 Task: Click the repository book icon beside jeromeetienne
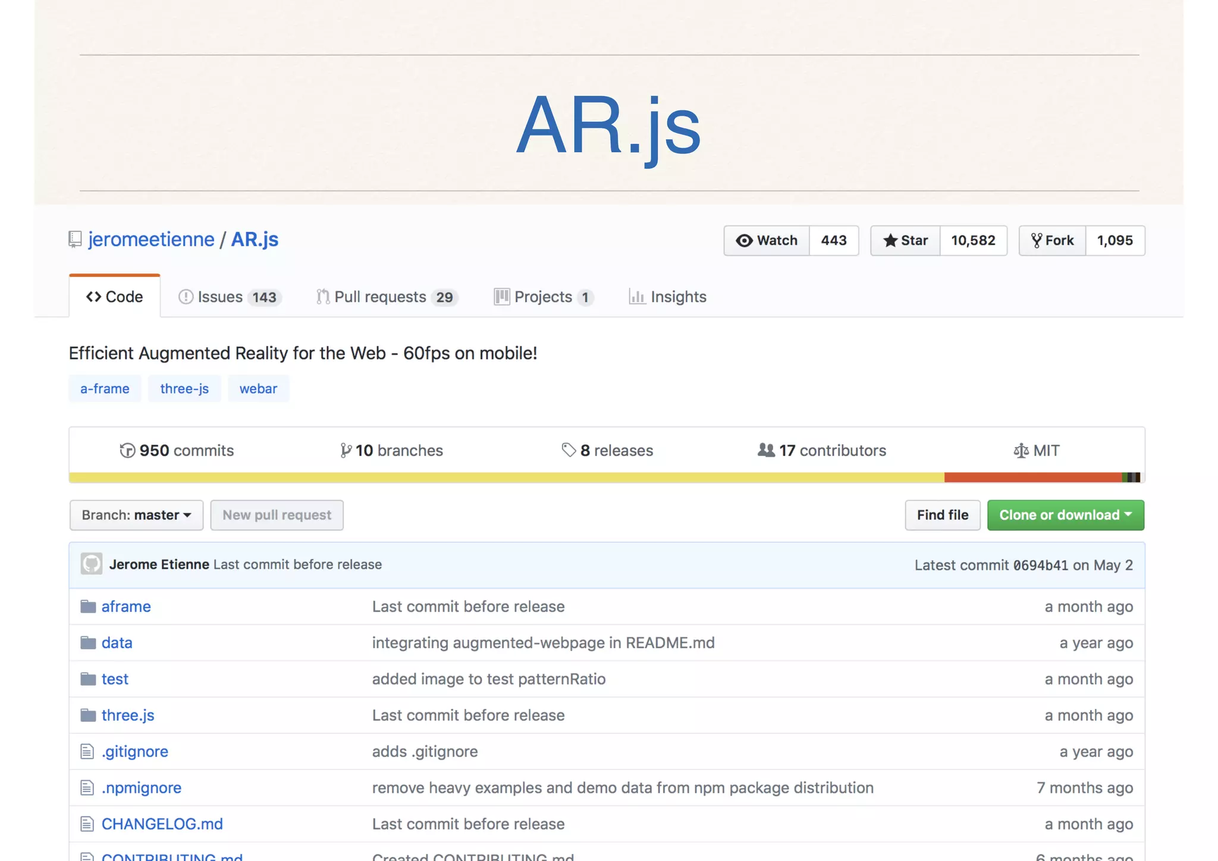point(75,240)
